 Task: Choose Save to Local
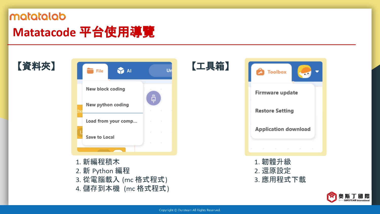[100, 137]
